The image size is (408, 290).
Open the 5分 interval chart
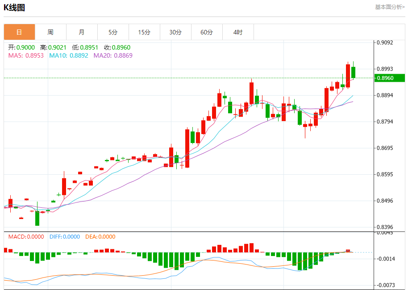coord(113,32)
